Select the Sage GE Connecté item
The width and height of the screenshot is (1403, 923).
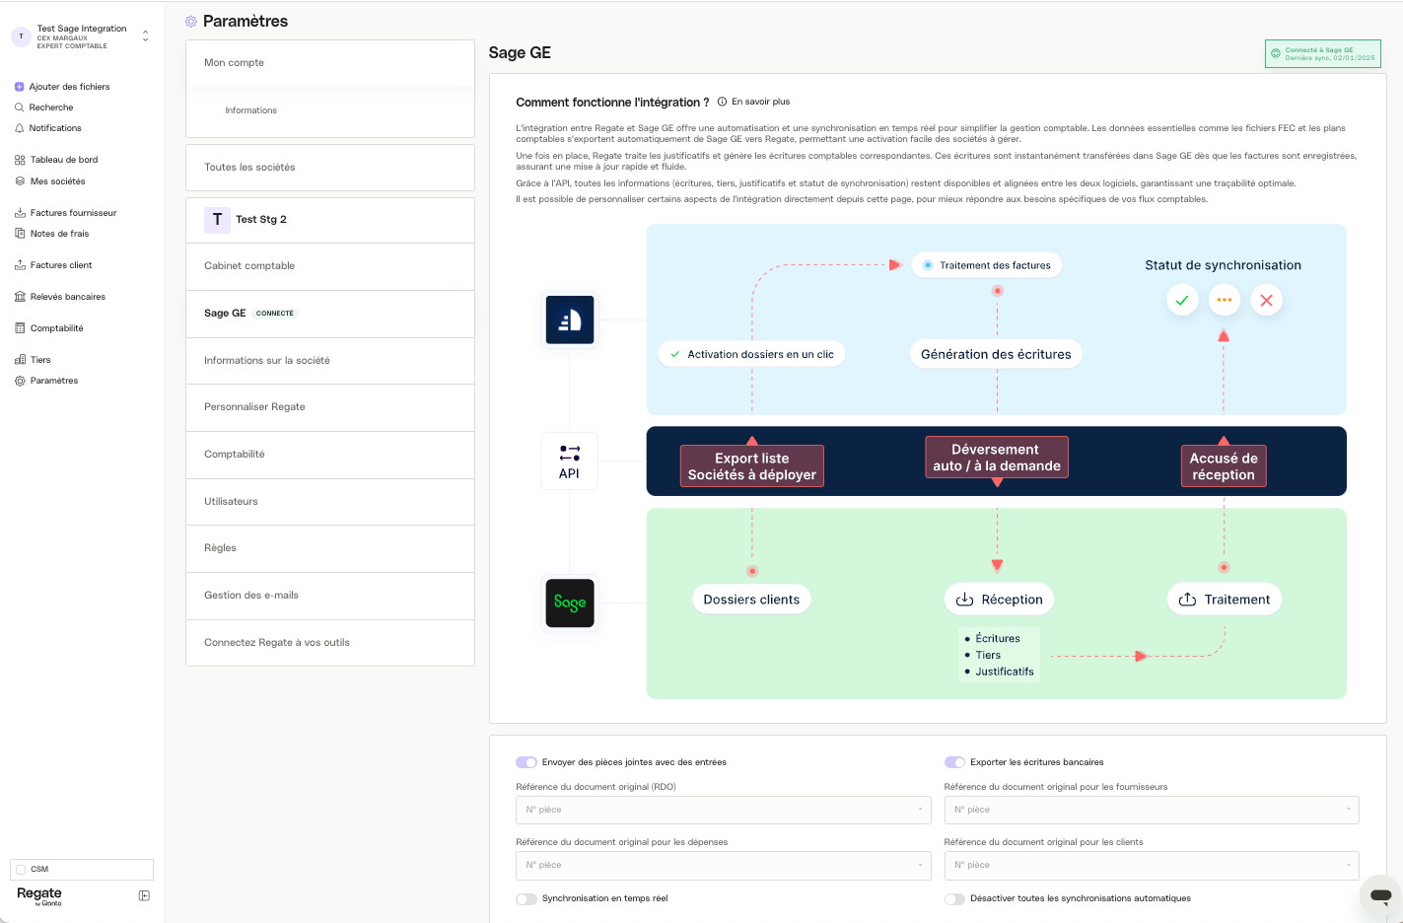point(330,314)
